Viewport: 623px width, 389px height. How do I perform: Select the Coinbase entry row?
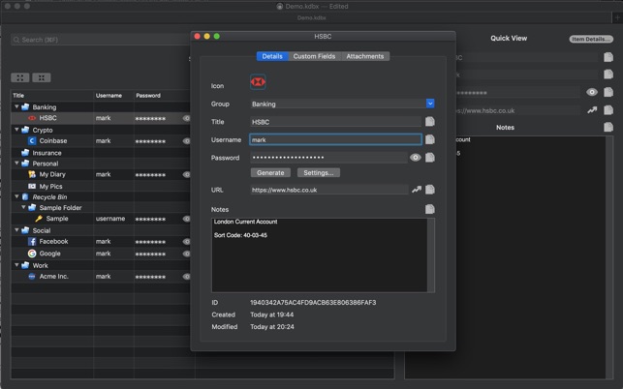coord(101,141)
